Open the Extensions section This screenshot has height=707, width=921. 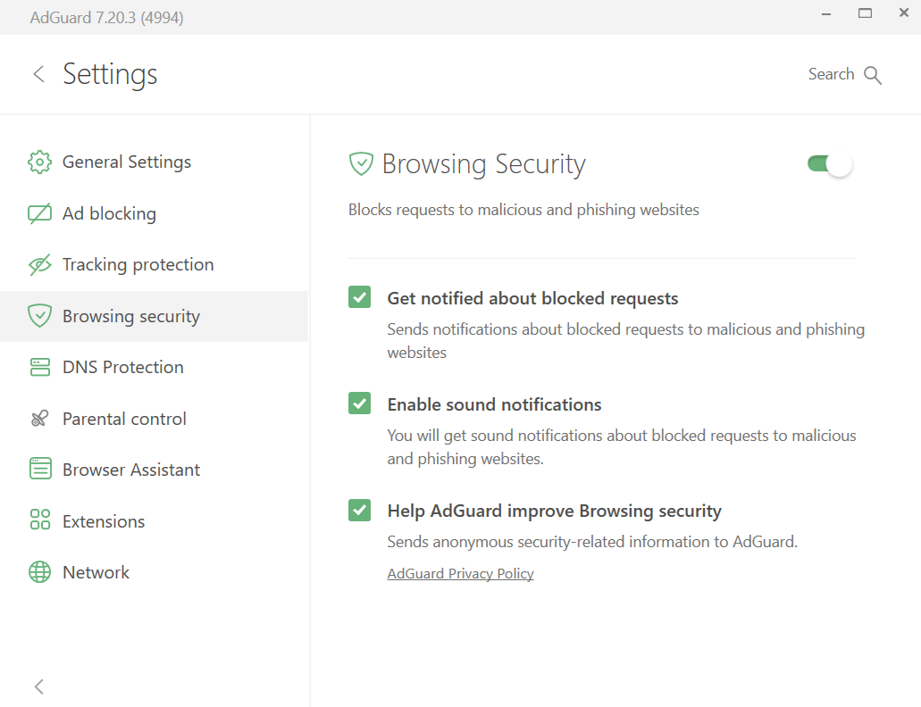tap(154, 521)
